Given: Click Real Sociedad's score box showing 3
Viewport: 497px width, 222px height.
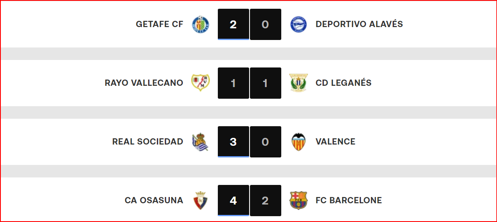Looking at the screenshot, I should [x=233, y=142].
